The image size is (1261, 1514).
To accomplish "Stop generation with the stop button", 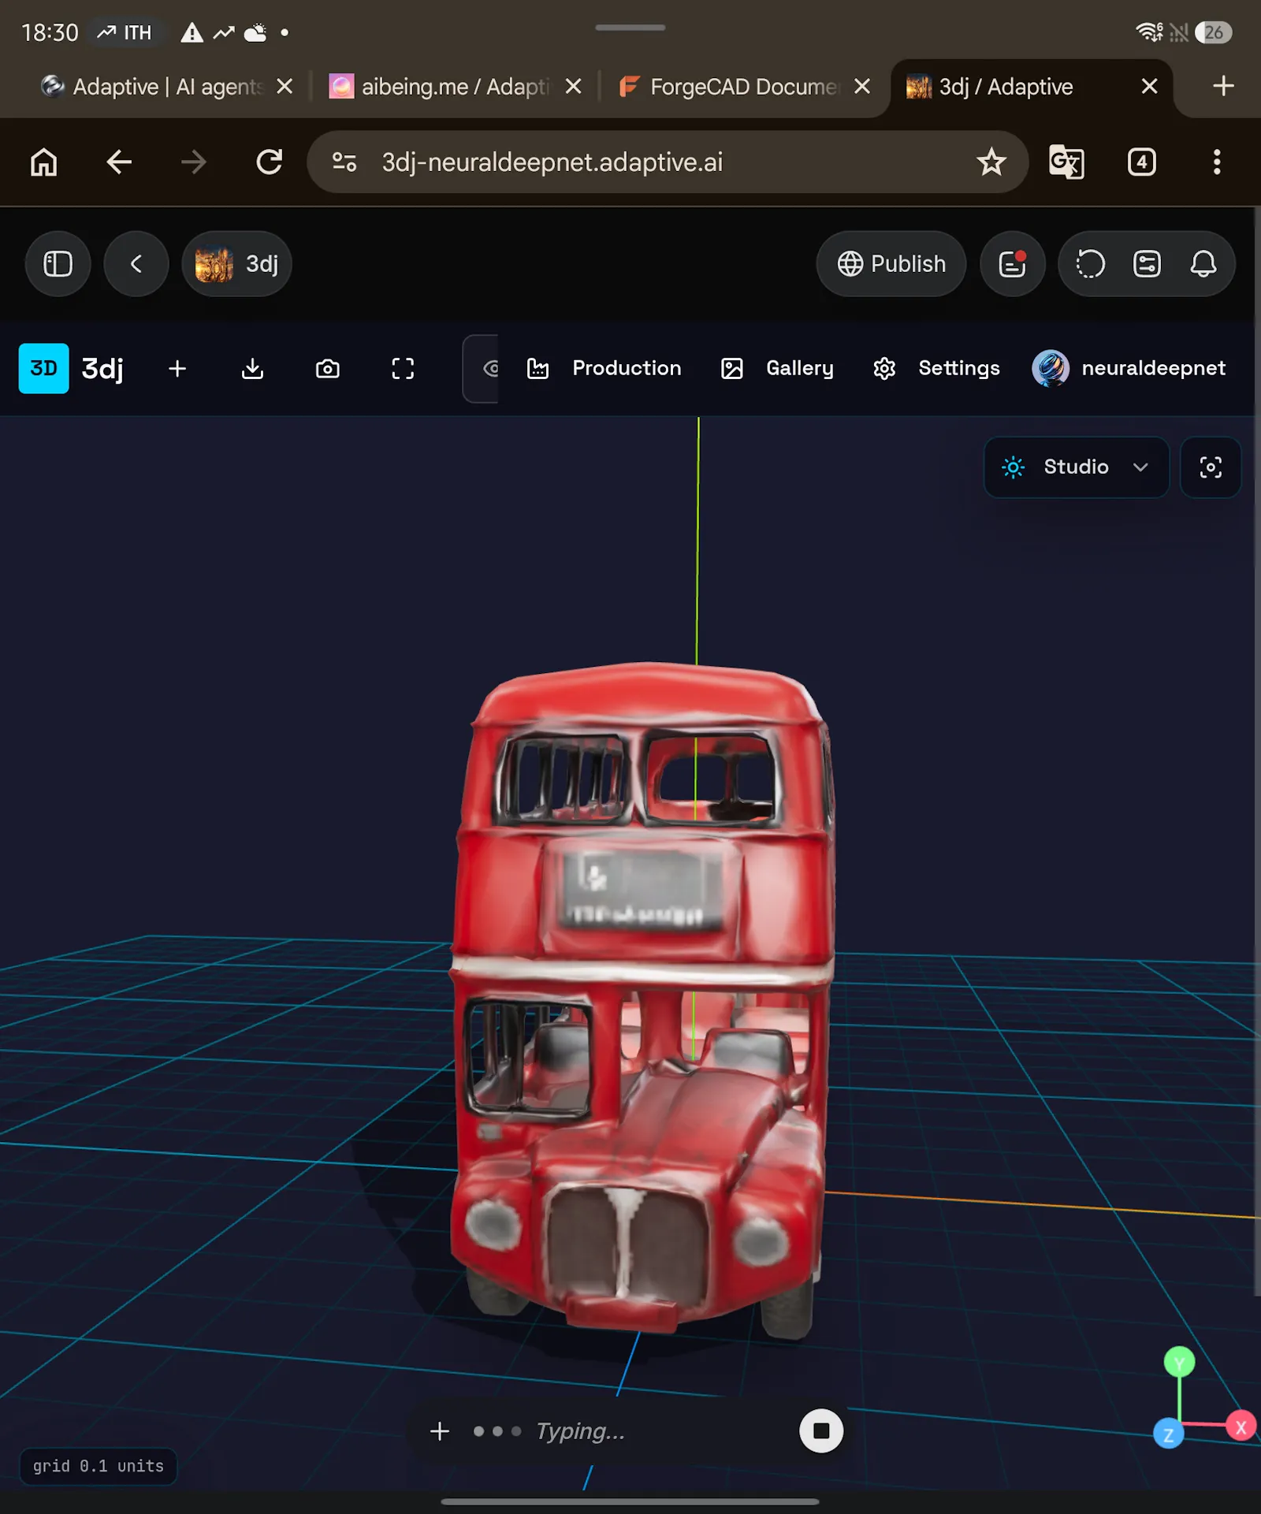I will coord(821,1430).
